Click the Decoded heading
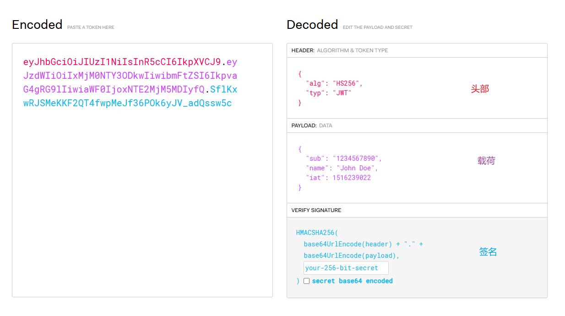 312,24
